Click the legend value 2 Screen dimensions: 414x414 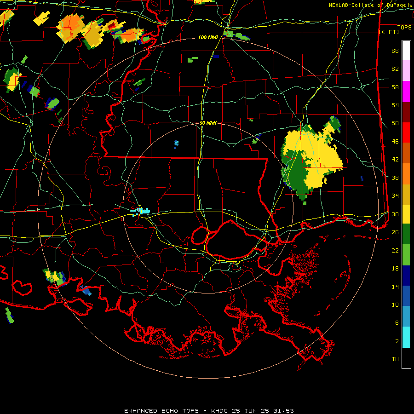coord(397,341)
